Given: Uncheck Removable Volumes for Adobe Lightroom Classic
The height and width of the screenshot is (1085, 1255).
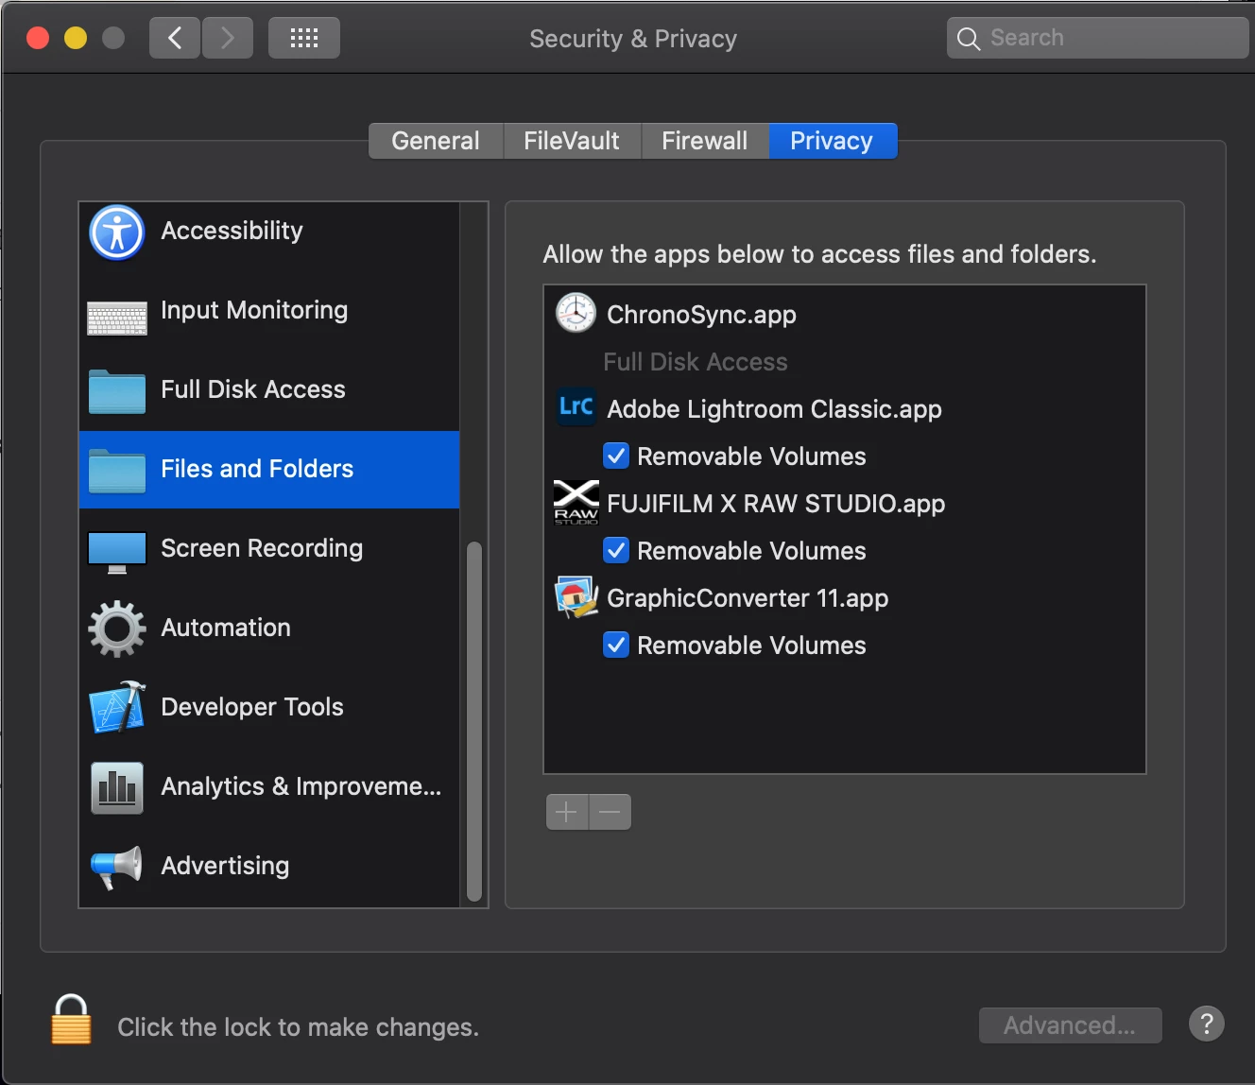Looking at the screenshot, I should [x=616, y=456].
